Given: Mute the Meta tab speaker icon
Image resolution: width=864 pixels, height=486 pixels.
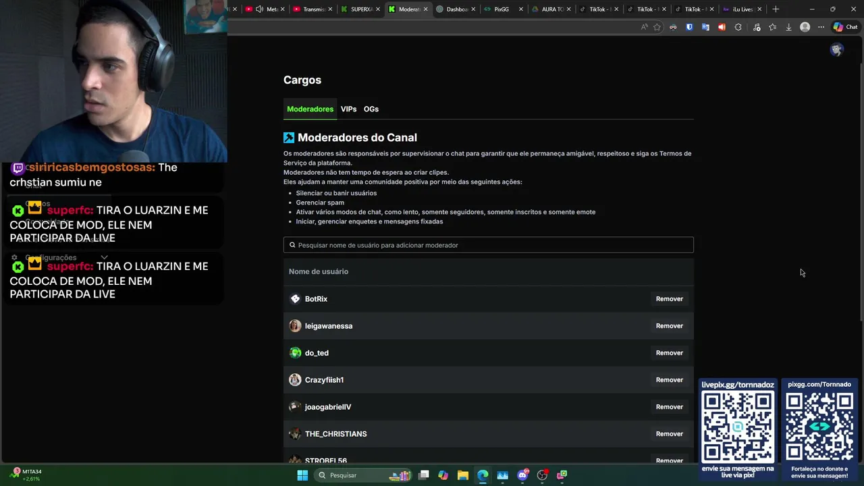Looking at the screenshot, I should 259,9.
